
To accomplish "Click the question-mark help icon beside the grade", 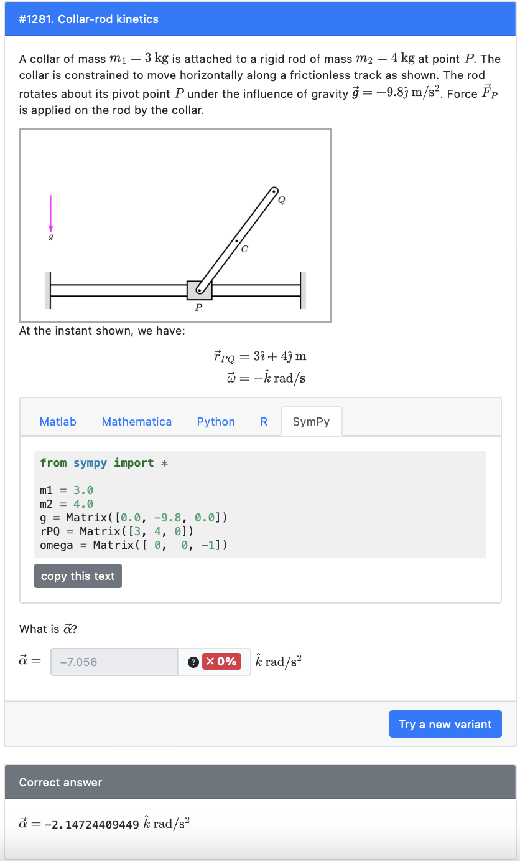I will [x=193, y=662].
